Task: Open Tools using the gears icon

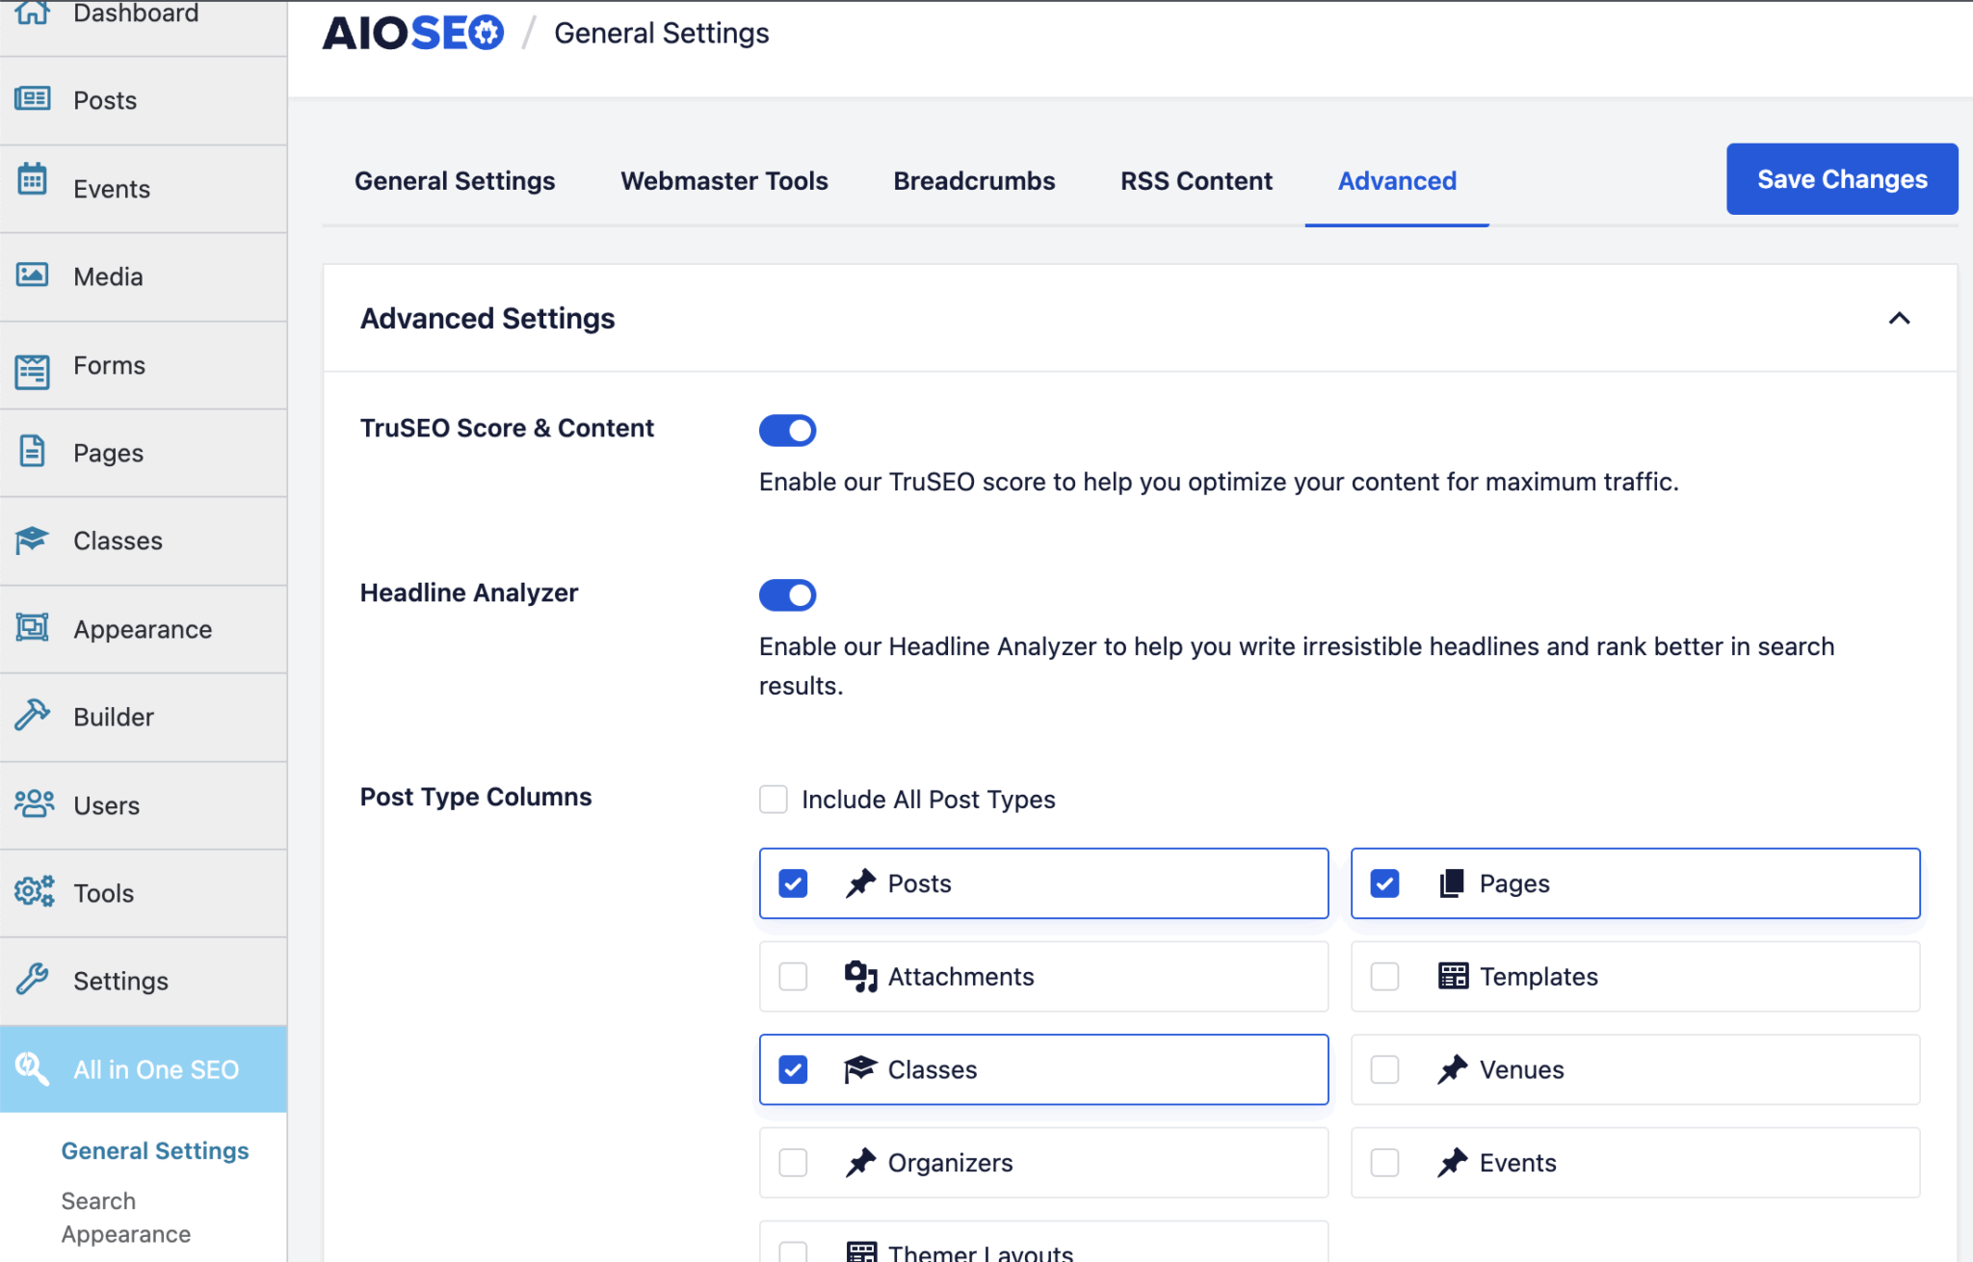Action: click(x=35, y=892)
